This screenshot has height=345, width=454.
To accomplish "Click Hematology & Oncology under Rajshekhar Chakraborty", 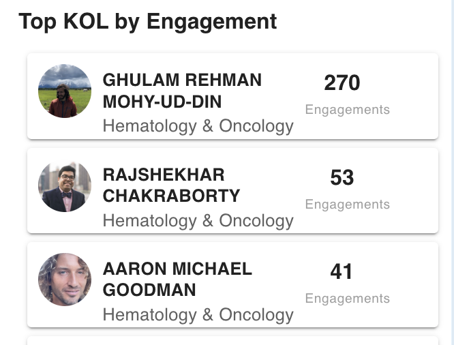I will point(198,221).
